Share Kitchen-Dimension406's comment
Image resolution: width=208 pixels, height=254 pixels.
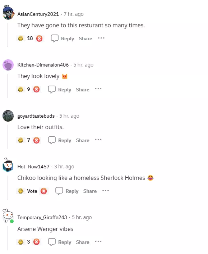(x=83, y=90)
